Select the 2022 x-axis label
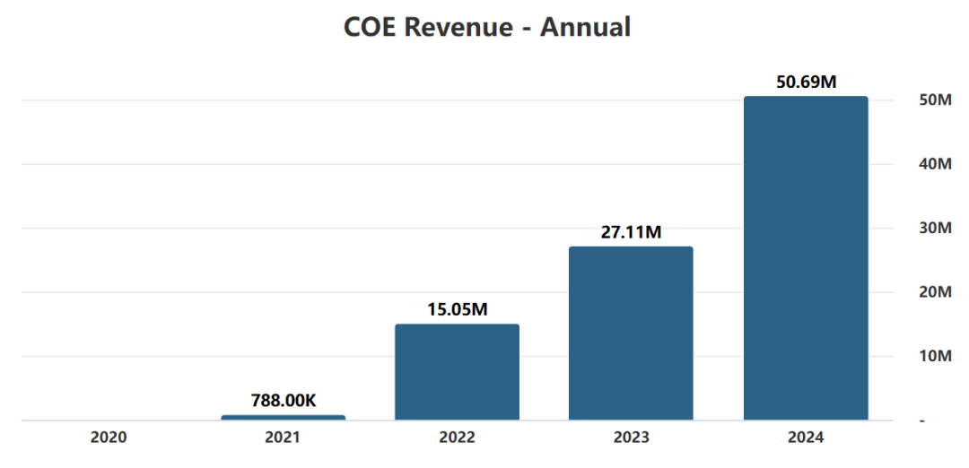Screen dimensions: 969x468 tap(457, 438)
